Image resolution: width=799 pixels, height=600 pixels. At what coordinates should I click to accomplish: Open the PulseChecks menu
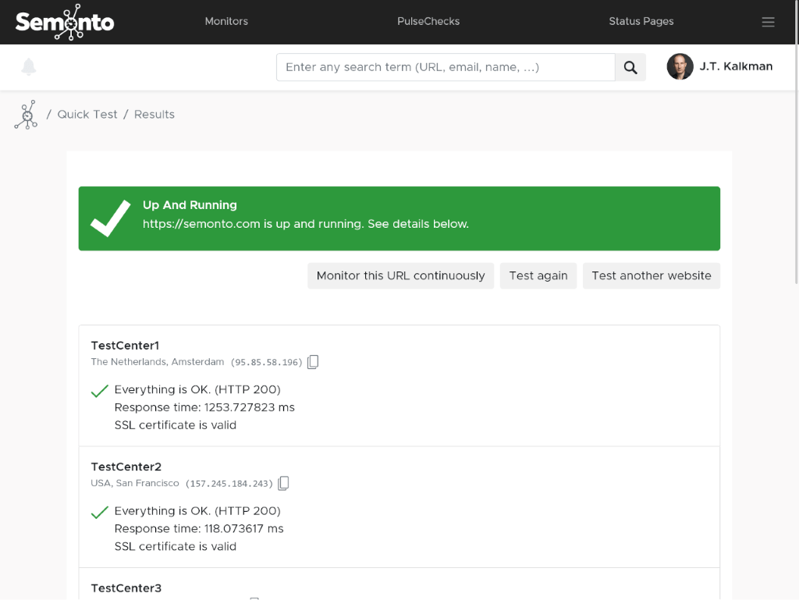pyautogui.click(x=428, y=21)
